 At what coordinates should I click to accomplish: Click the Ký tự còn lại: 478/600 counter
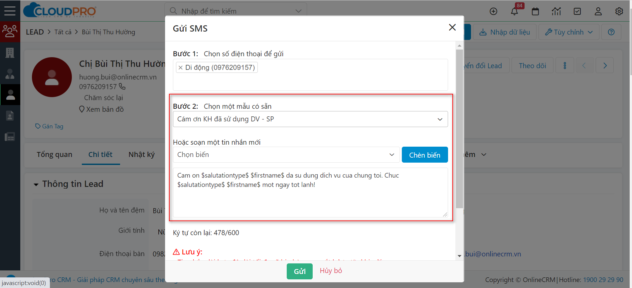coord(206,233)
